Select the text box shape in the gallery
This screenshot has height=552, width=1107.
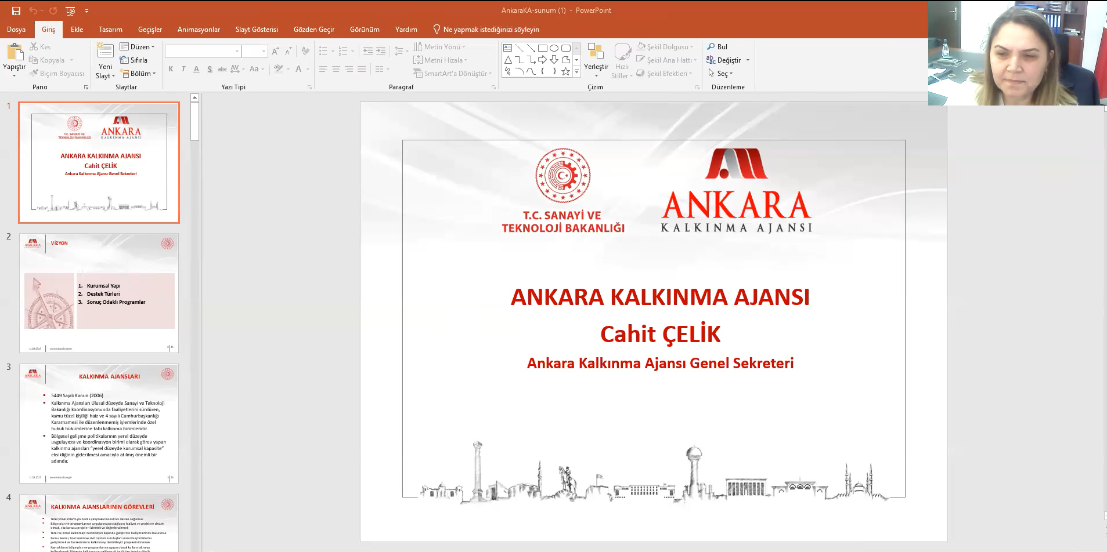coord(508,48)
